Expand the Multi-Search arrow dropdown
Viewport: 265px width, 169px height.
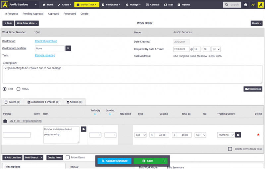tap(42, 157)
